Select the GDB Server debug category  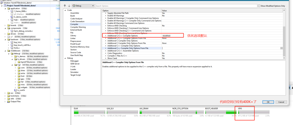click(x=75, y=64)
